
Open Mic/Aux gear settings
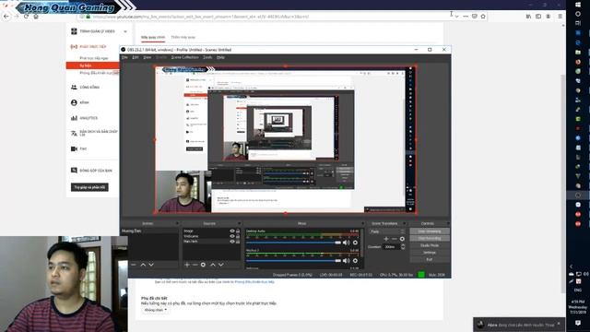(355, 260)
